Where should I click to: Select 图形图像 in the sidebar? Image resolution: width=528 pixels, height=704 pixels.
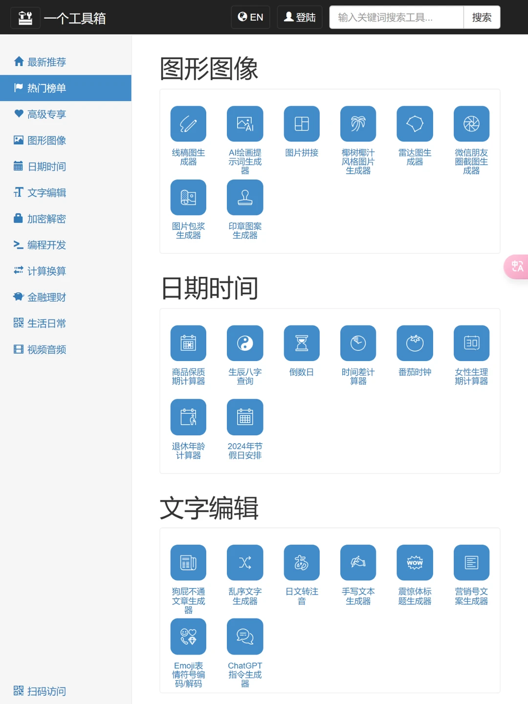[47, 140]
